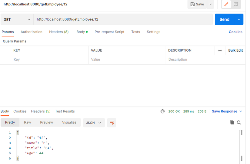
Task: Click the Value input cell
Action: coord(127,59)
